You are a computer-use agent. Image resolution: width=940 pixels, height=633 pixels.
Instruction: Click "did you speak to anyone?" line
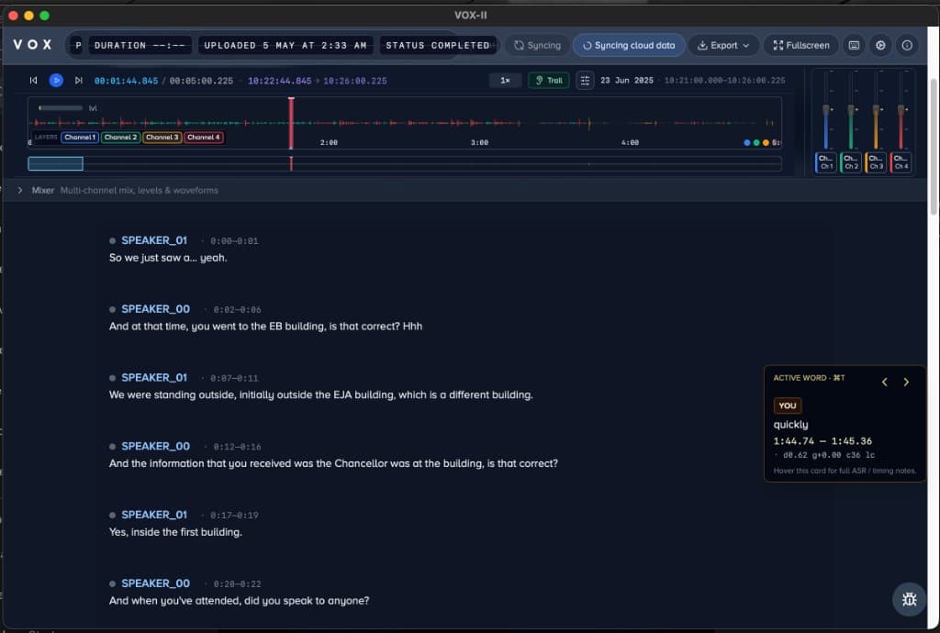click(240, 601)
